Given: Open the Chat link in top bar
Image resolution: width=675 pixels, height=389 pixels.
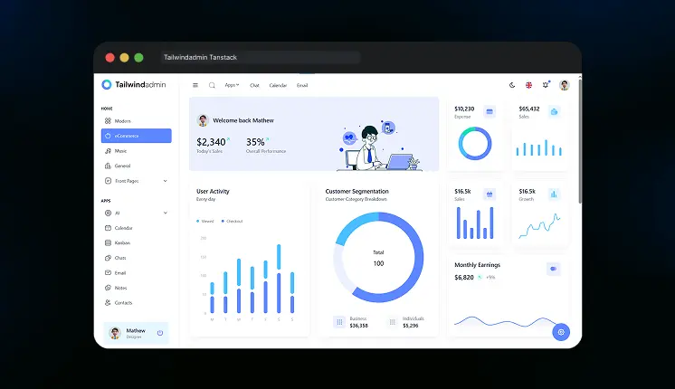Looking at the screenshot, I should [x=254, y=85].
